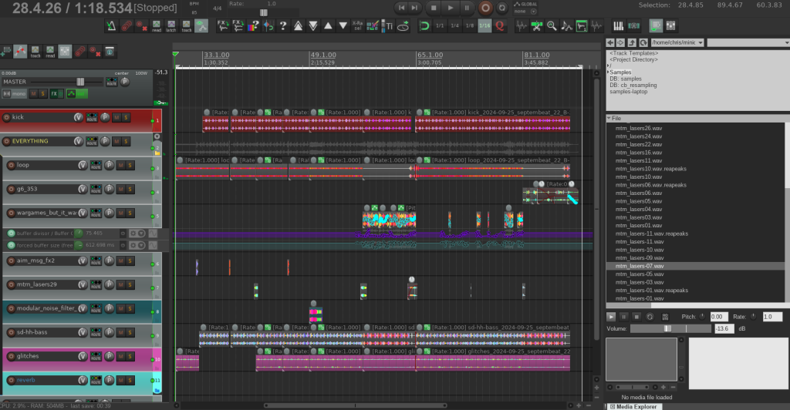Open envelope V button on wargames track
Image resolution: width=790 pixels, height=410 pixels.
(83, 213)
